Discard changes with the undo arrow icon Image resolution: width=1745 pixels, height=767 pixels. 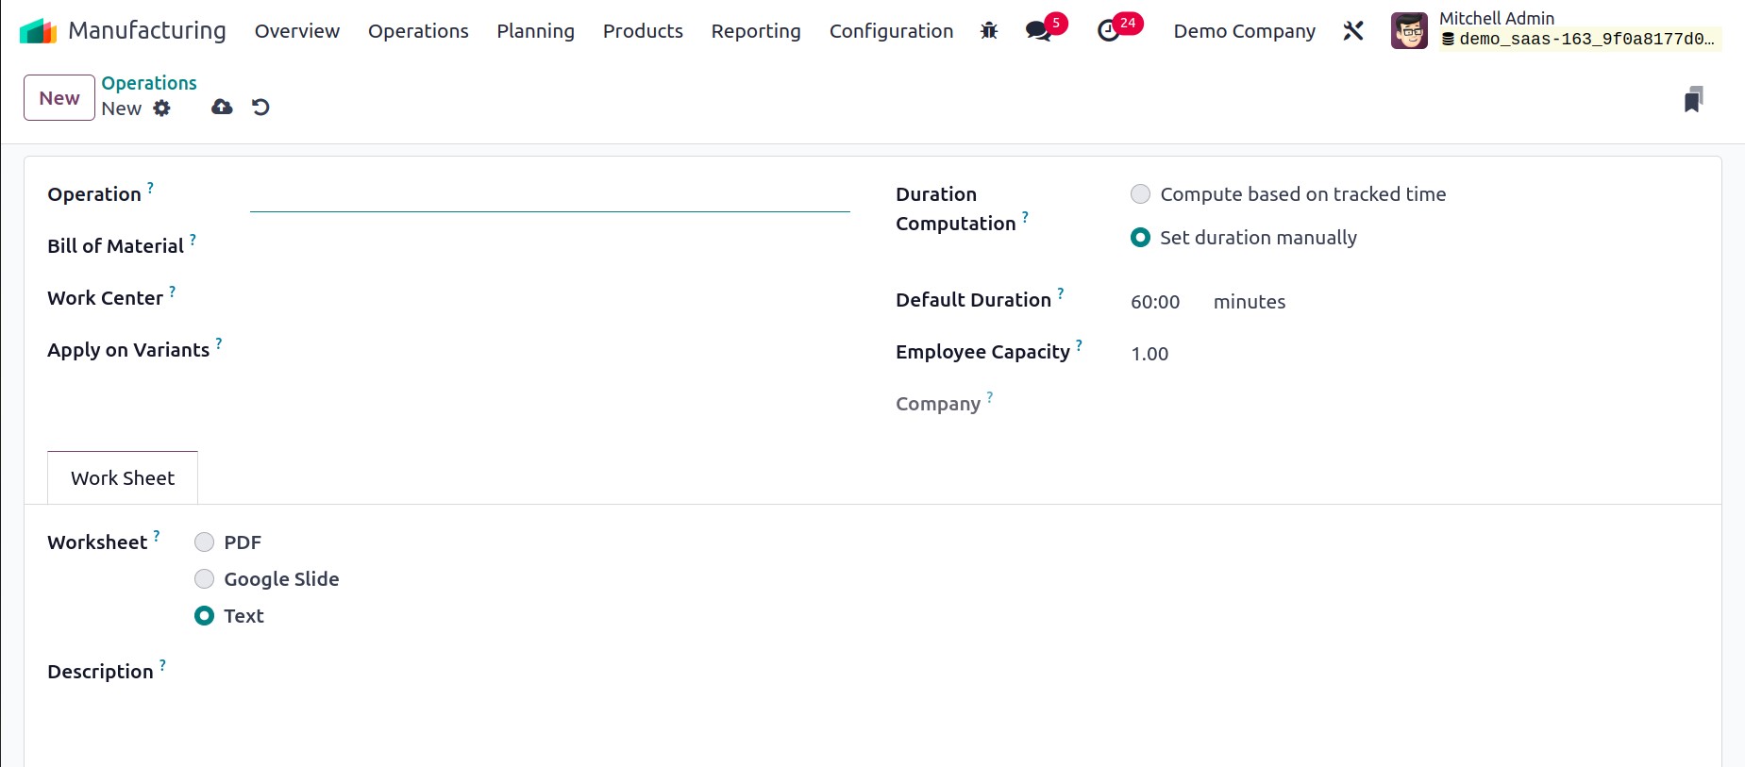261,108
